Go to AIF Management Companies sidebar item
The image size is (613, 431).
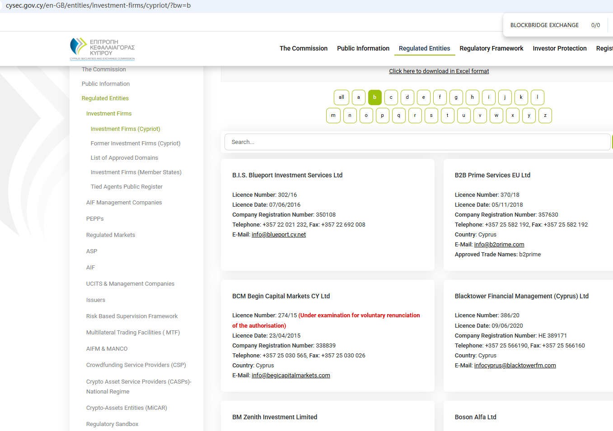click(x=124, y=203)
